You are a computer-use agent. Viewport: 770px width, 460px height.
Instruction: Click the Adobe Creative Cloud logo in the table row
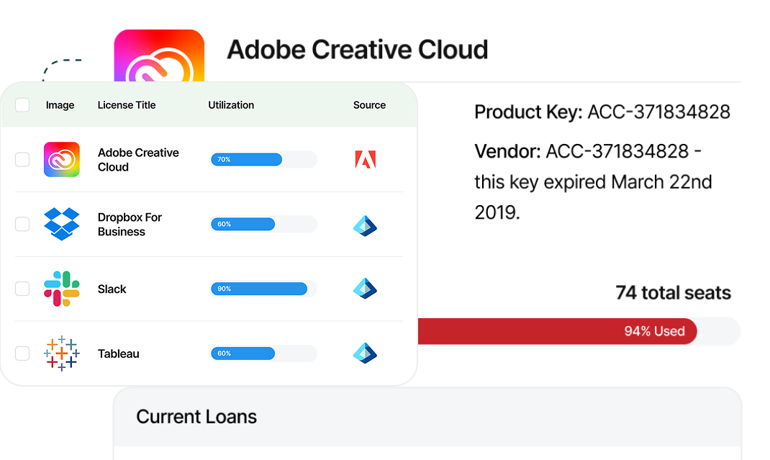coord(62,159)
